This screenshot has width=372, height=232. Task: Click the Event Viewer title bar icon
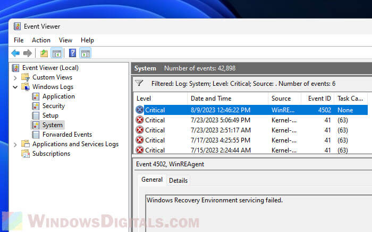click(x=17, y=26)
